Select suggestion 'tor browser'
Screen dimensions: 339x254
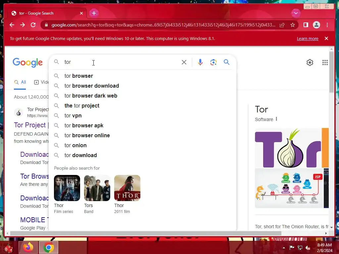[x=143, y=76]
